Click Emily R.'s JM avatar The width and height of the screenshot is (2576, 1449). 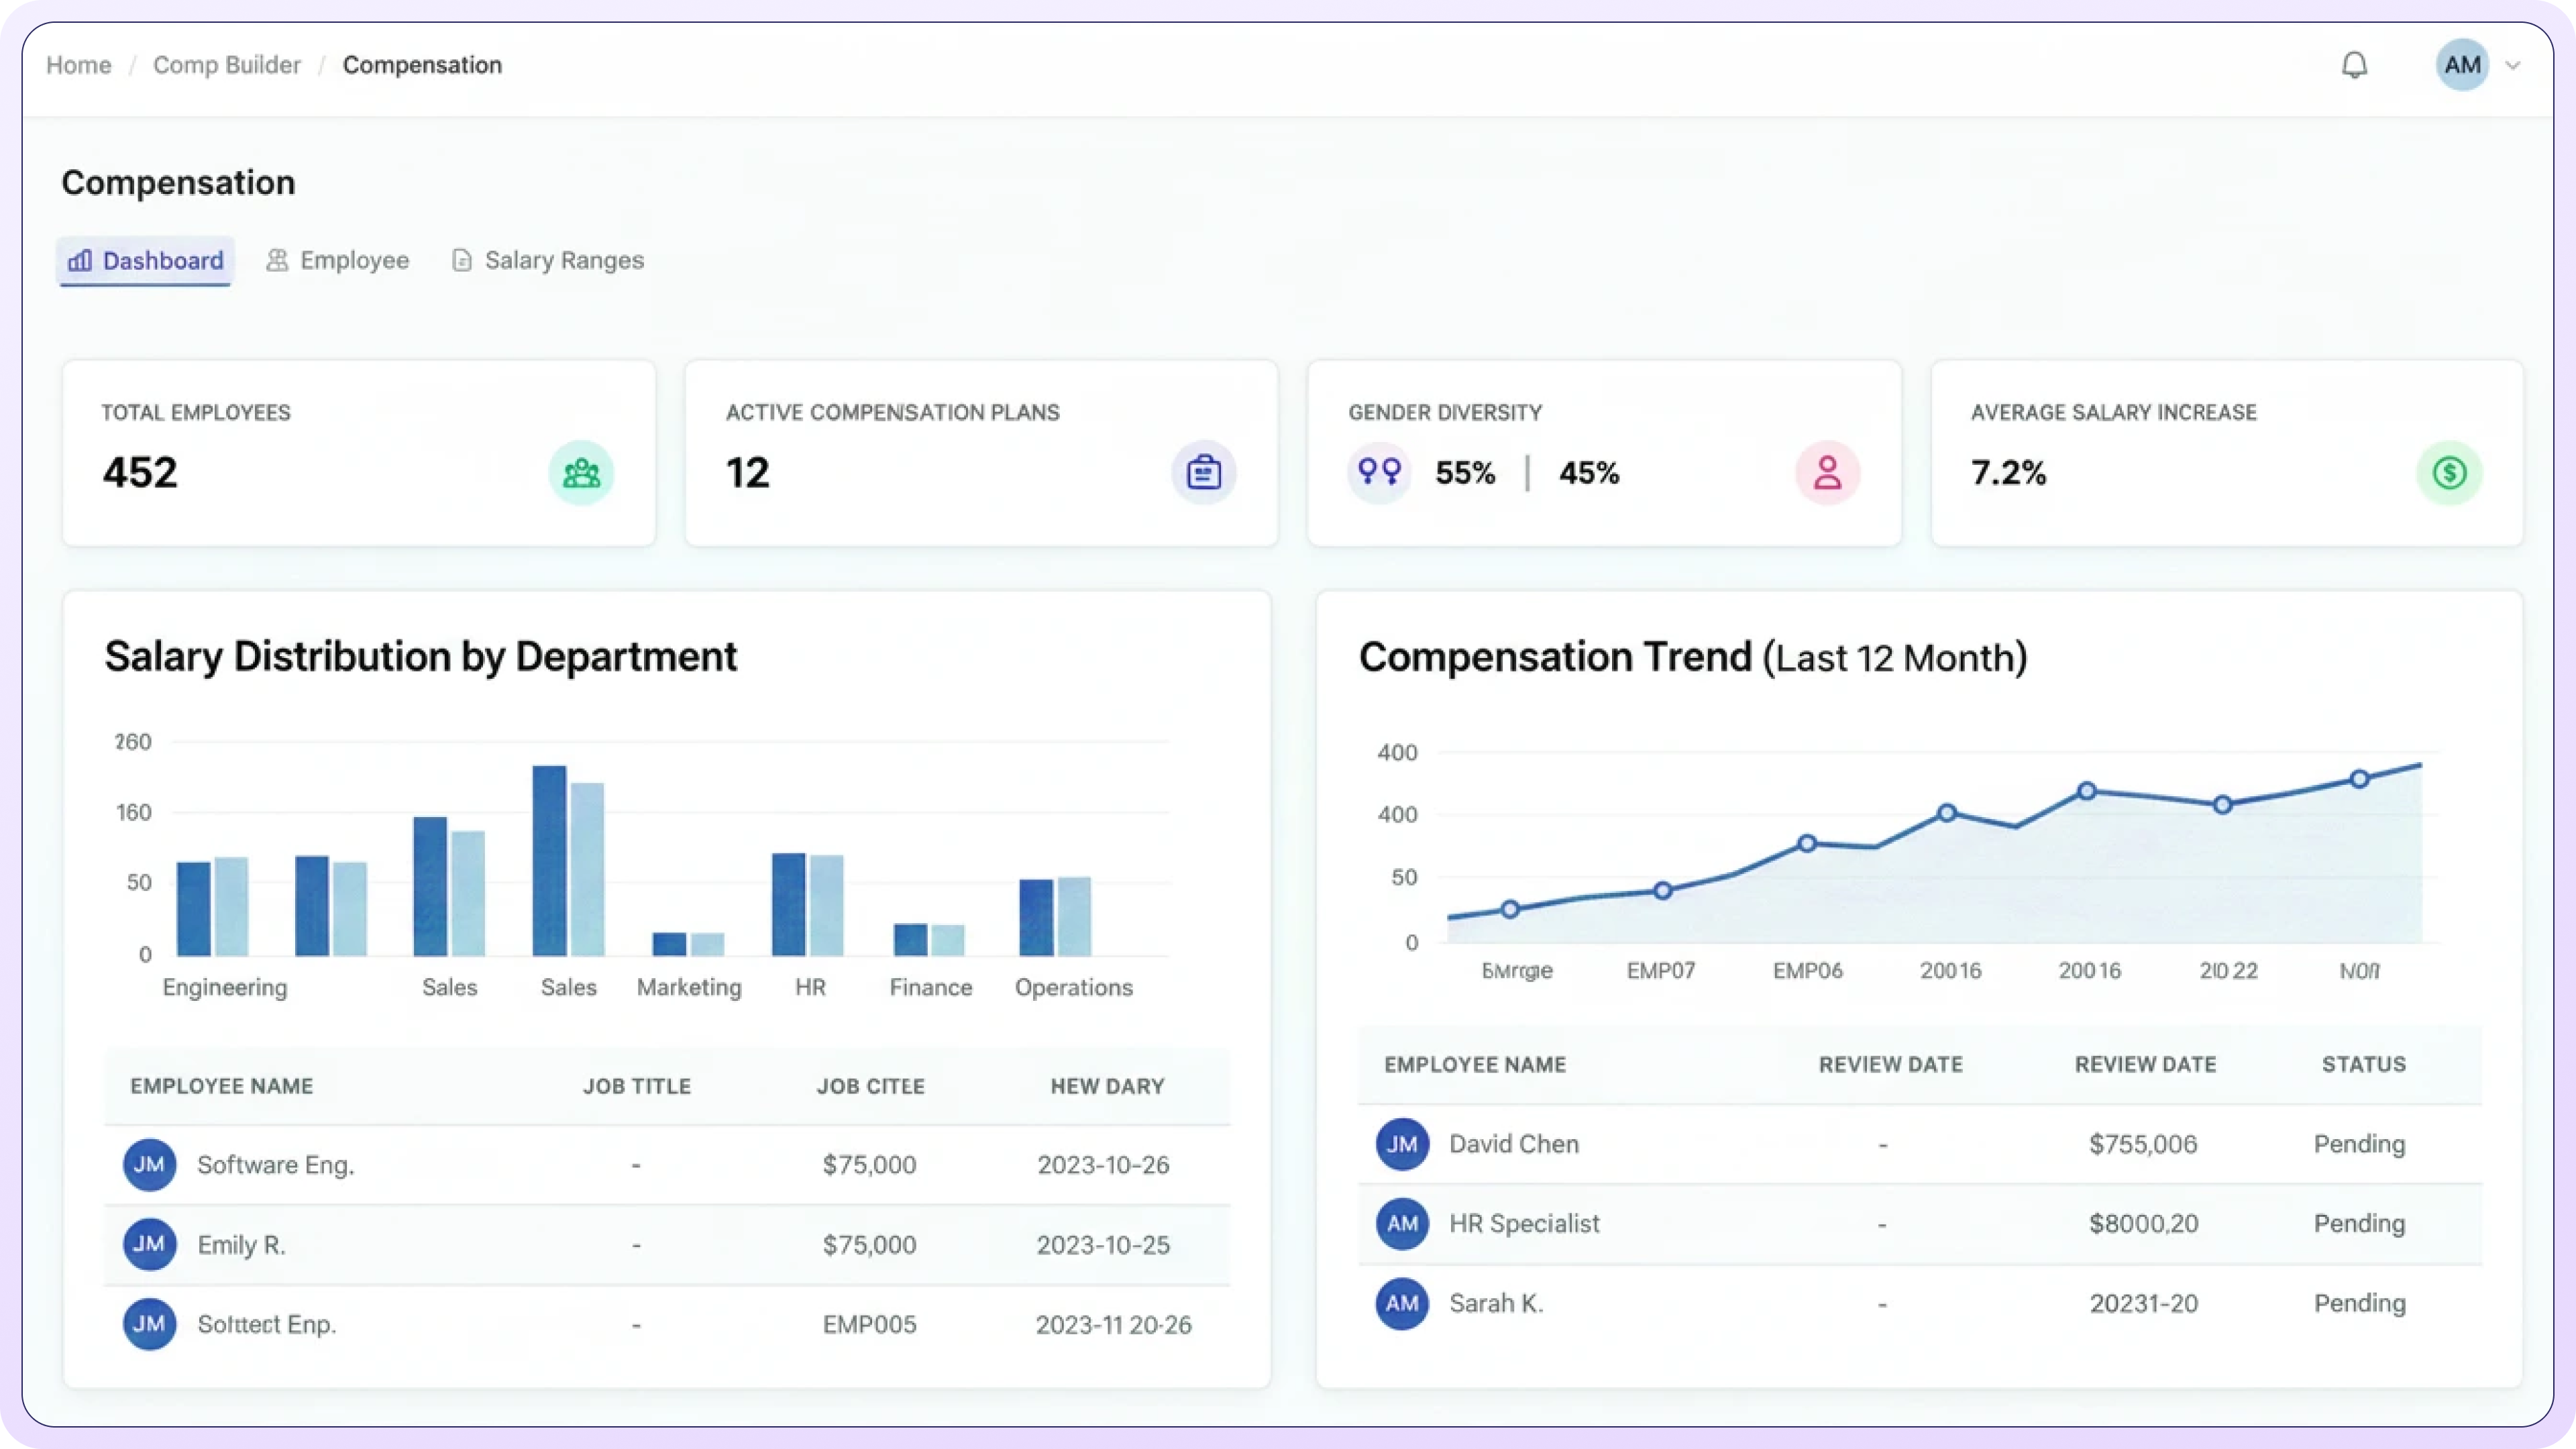click(149, 1244)
